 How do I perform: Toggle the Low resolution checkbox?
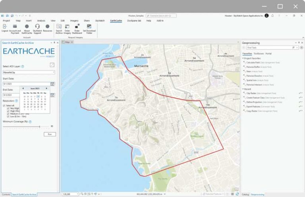(8, 117)
